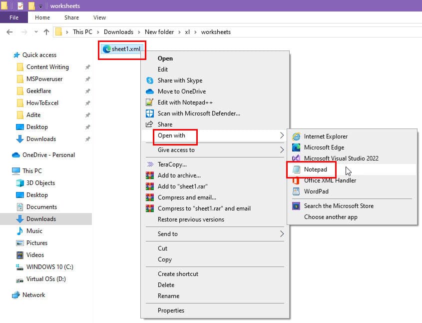Click the pin icon next to HowToExcel

(x=88, y=103)
